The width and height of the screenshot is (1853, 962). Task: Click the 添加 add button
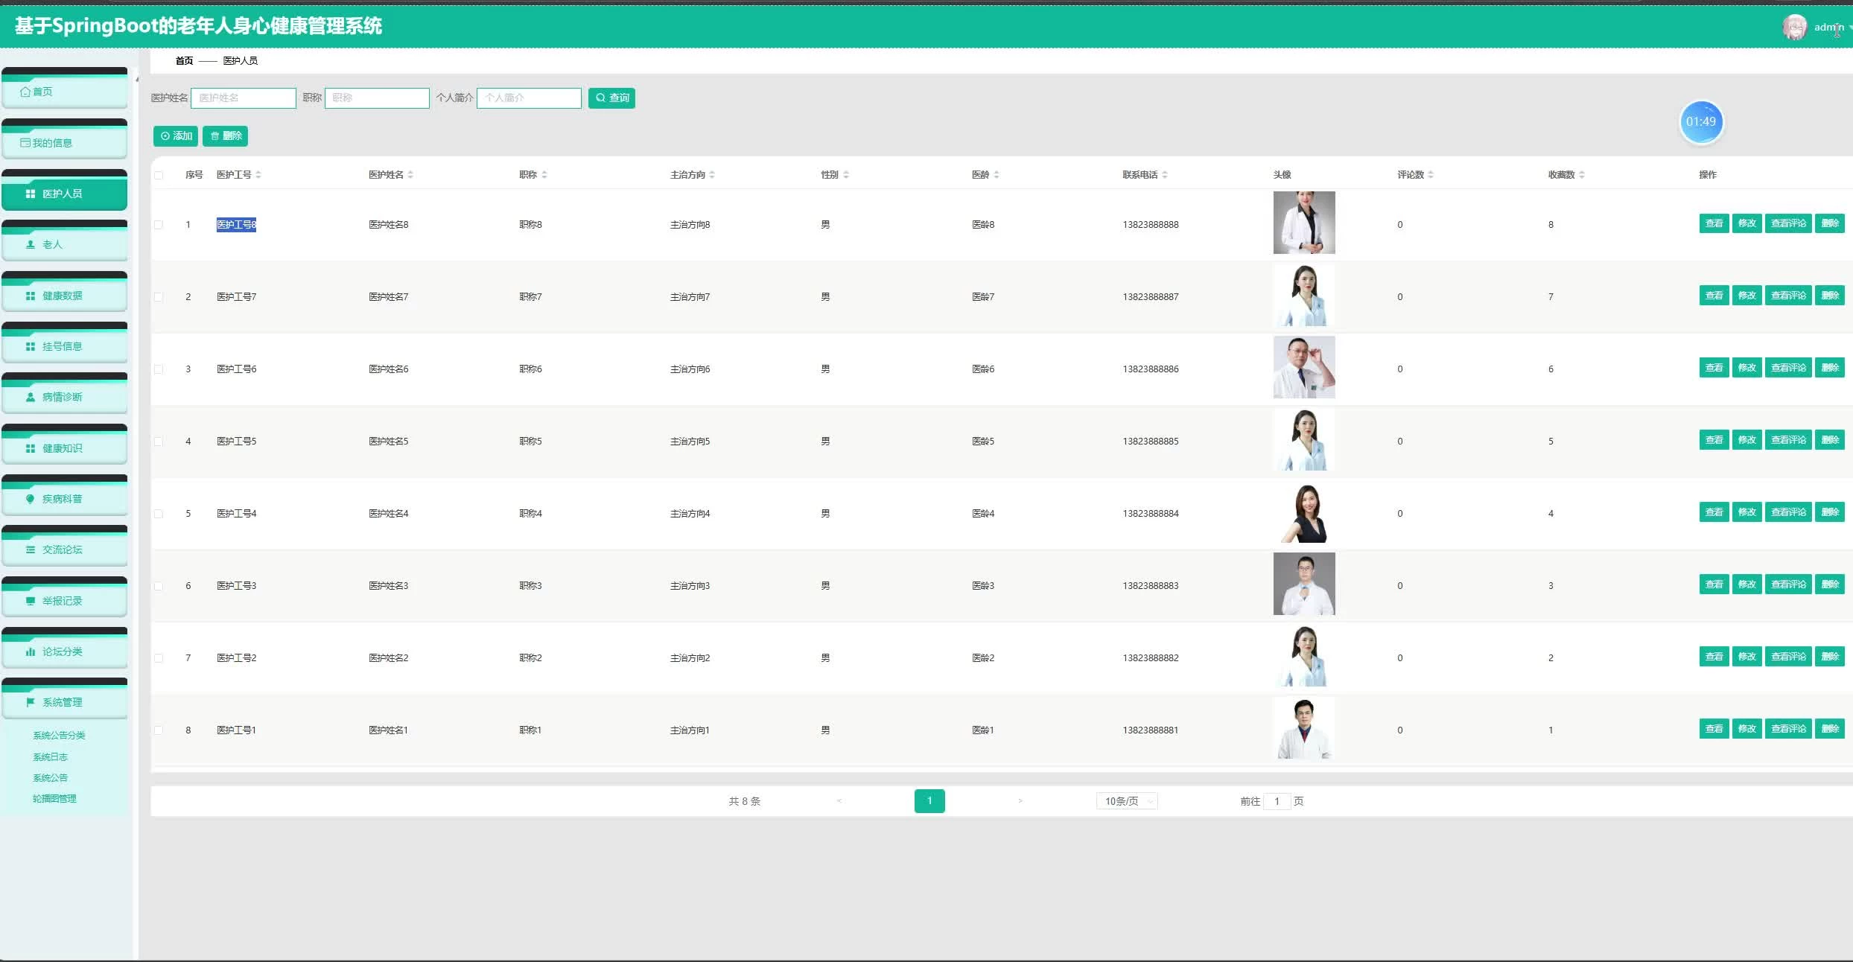coord(176,136)
